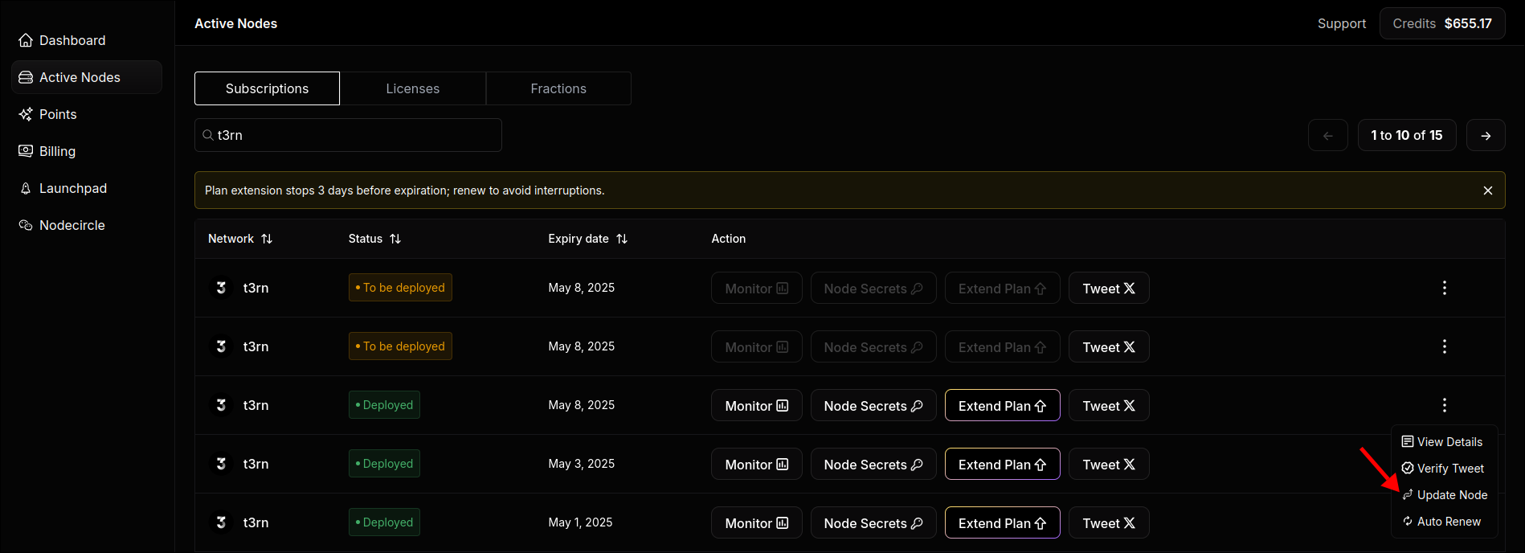Go to previous page arrow

[1328, 135]
